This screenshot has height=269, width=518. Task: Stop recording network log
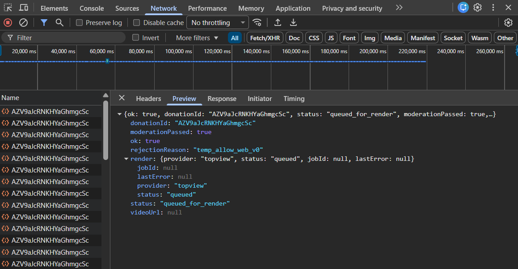[8, 23]
